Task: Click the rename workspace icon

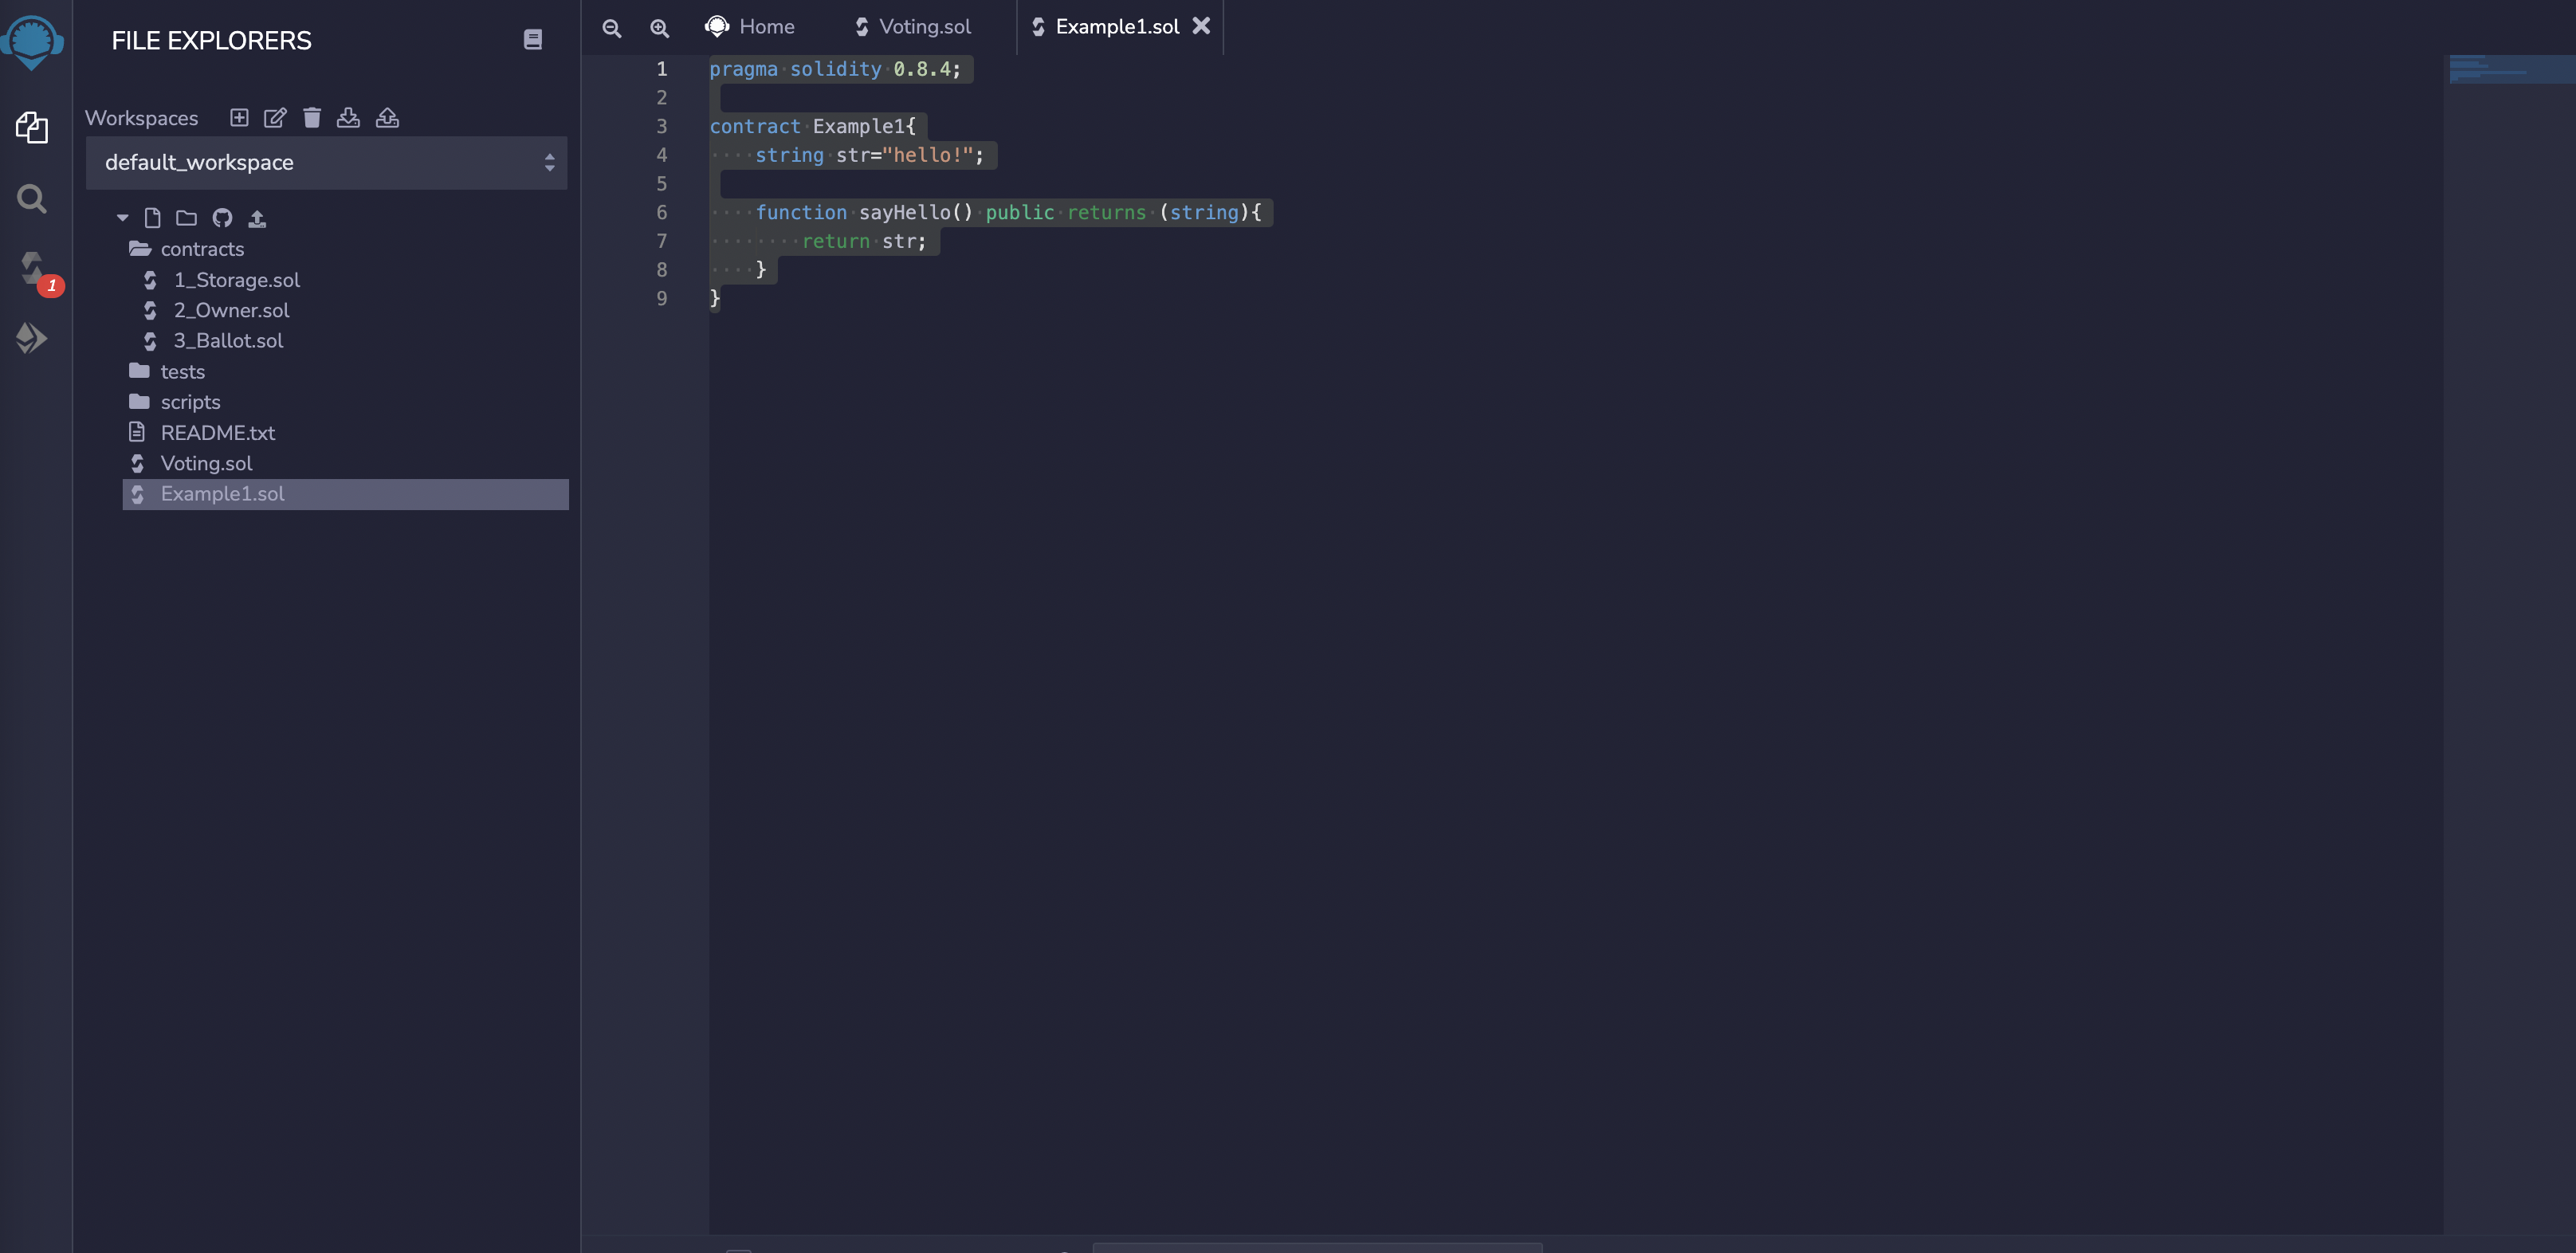Action: pos(275,118)
